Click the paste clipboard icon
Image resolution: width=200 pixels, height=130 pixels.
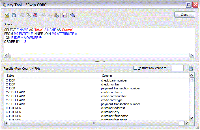click(x=56, y=15)
